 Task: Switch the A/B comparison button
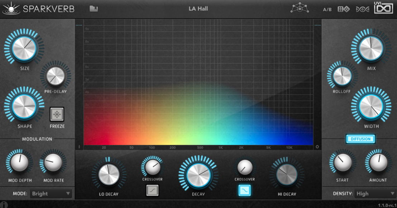[327, 10]
